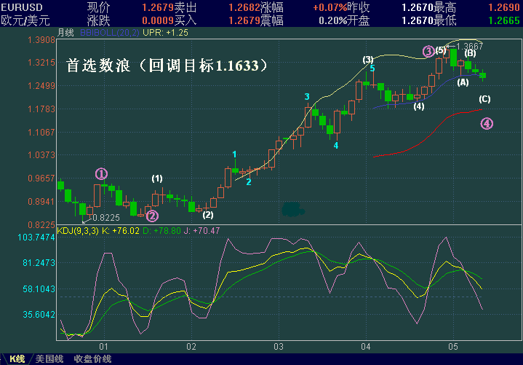Viewport: 523px width, 365px height.
Task: Click the K: +76.02 reading
Action: coord(121,231)
